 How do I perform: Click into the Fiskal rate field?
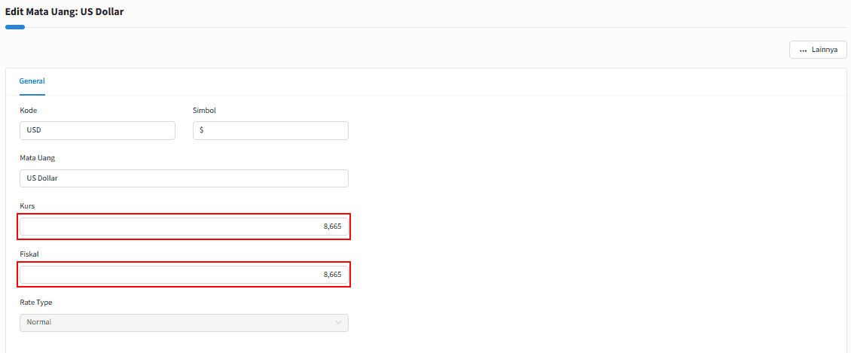point(184,275)
